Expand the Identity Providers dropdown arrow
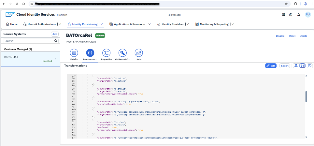The height and width of the screenshot is (146, 314). coord(188,24)
